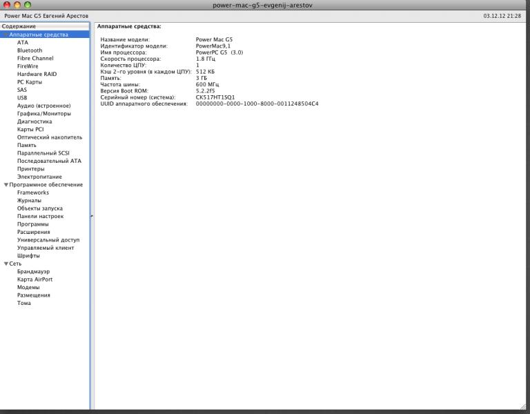Close the window with red button

6,5
